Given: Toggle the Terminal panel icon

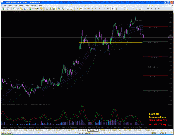Looking at the screenshot, I should click(25, 9).
